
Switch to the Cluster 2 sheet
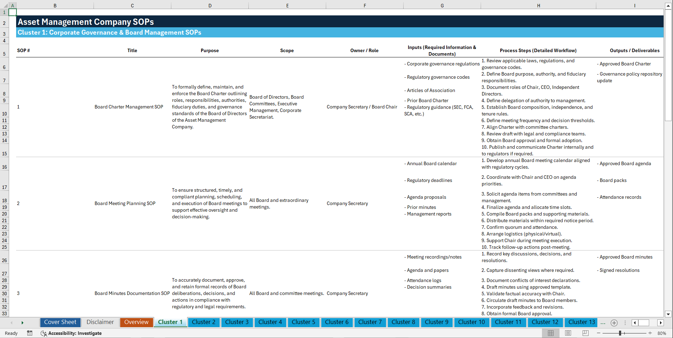click(x=204, y=322)
